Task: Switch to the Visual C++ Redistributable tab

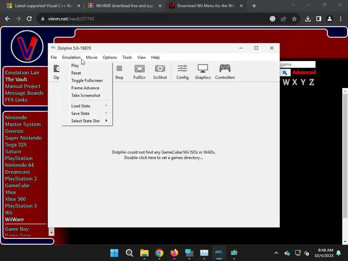Action: click(x=43, y=6)
